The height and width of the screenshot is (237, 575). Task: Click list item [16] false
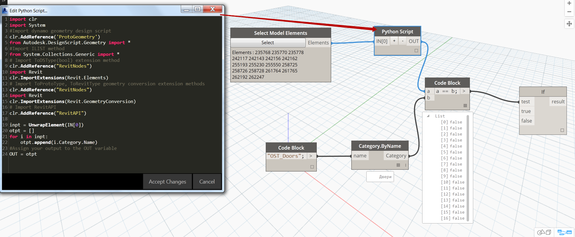pyautogui.click(x=452, y=218)
